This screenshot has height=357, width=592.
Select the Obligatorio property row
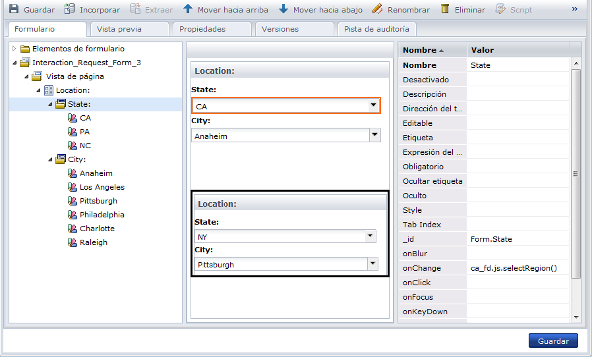pyautogui.click(x=484, y=167)
